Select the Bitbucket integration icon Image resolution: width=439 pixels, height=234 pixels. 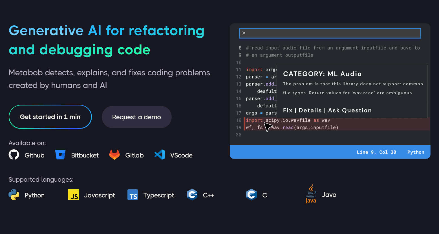pos(61,154)
